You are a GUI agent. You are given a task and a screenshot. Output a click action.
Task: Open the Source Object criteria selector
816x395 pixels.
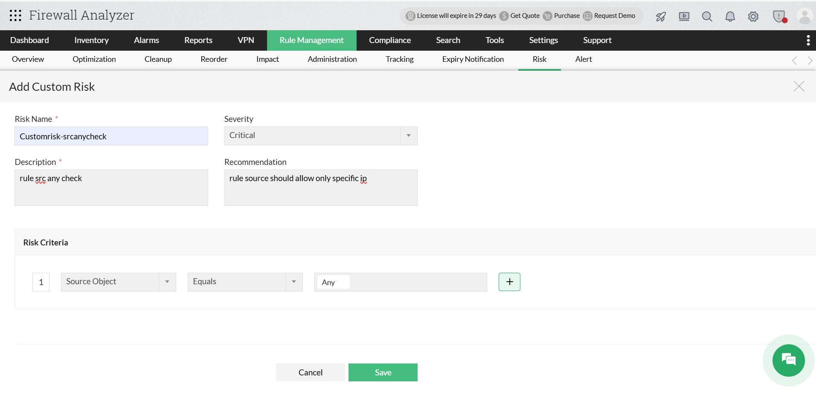tap(119, 282)
